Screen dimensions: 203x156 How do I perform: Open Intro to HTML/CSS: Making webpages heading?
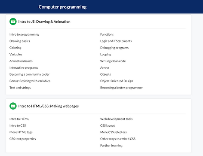[x=49, y=106]
